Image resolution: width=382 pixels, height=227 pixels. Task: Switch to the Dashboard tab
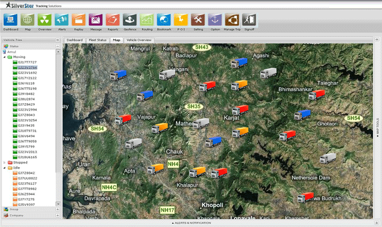pos(75,40)
